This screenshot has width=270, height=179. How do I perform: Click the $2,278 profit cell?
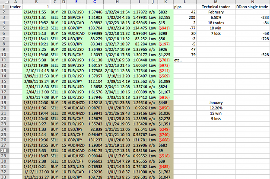[165, 119]
